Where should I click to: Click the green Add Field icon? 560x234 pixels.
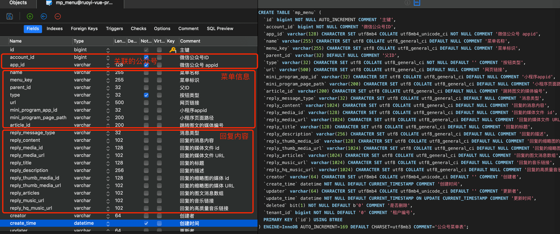30,16
